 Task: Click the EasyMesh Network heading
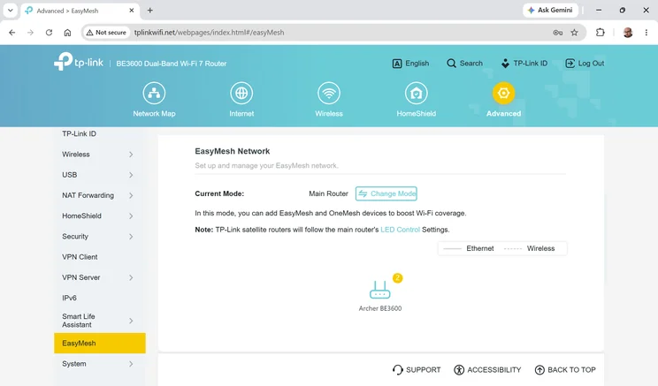click(x=232, y=151)
